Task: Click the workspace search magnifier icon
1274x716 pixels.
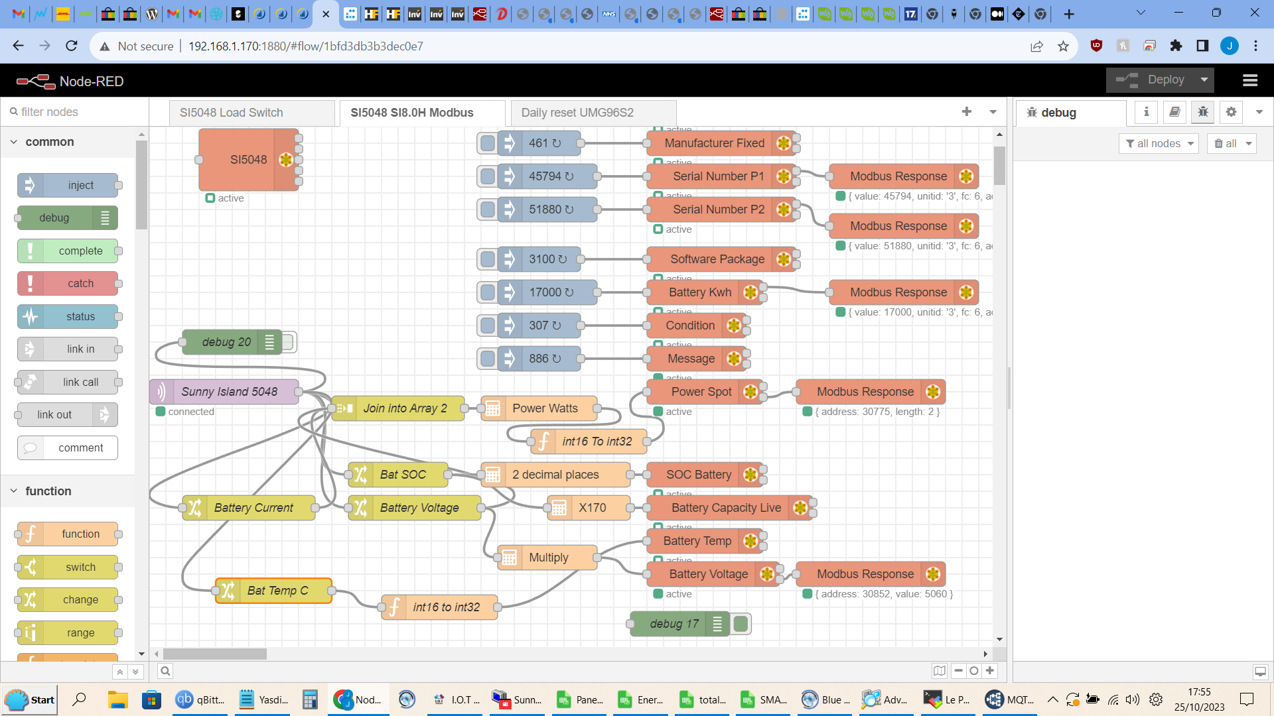Action: (x=165, y=671)
